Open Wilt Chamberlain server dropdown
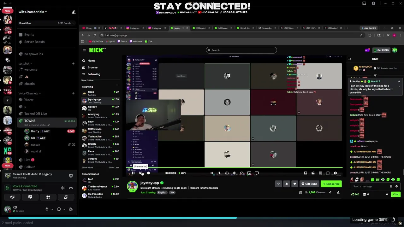 [33, 12]
